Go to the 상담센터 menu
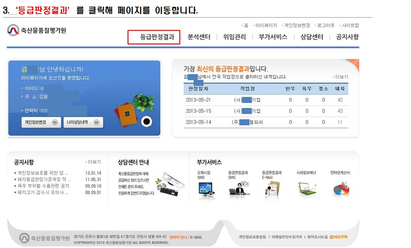The width and height of the screenshot is (411, 248). 312,37
